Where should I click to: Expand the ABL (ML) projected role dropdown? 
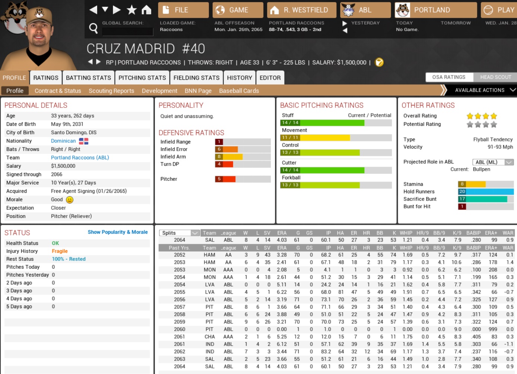pyautogui.click(x=493, y=162)
